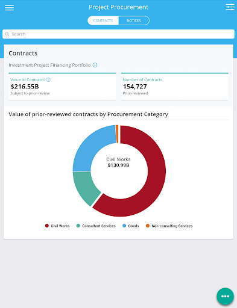Focus the Search input field
The height and width of the screenshot is (308, 237).
[x=118, y=34]
